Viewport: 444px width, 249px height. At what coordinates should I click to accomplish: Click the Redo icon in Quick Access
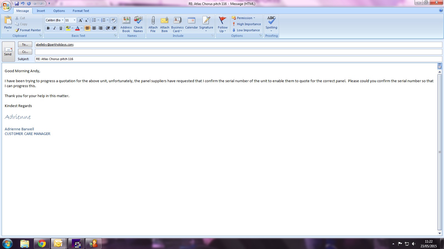pos(29,4)
